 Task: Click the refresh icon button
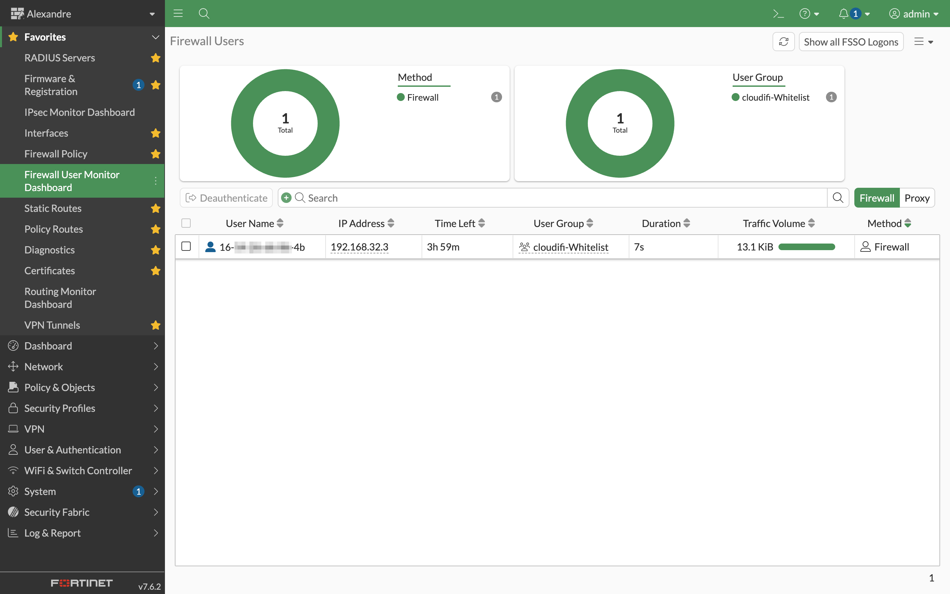pyautogui.click(x=783, y=42)
